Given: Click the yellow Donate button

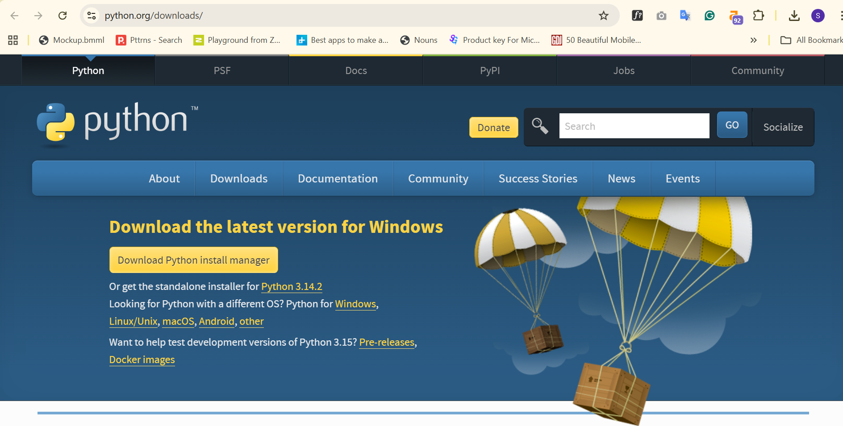Looking at the screenshot, I should (493, 128).
